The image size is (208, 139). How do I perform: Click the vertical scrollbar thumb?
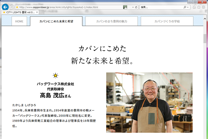205,38
